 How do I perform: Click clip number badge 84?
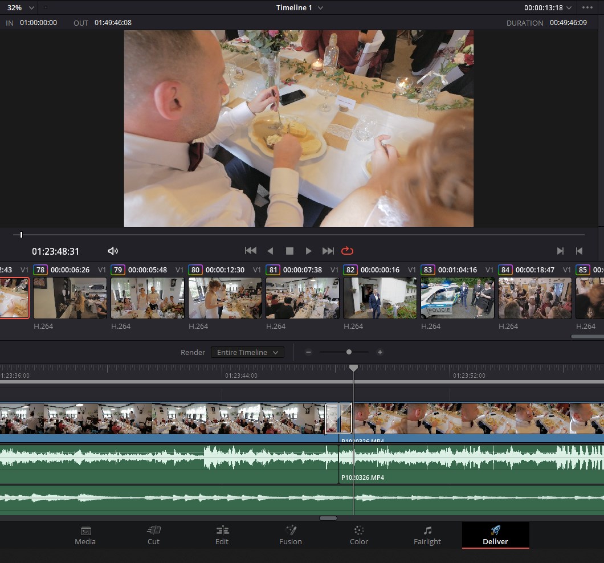[x=505, y=270]
